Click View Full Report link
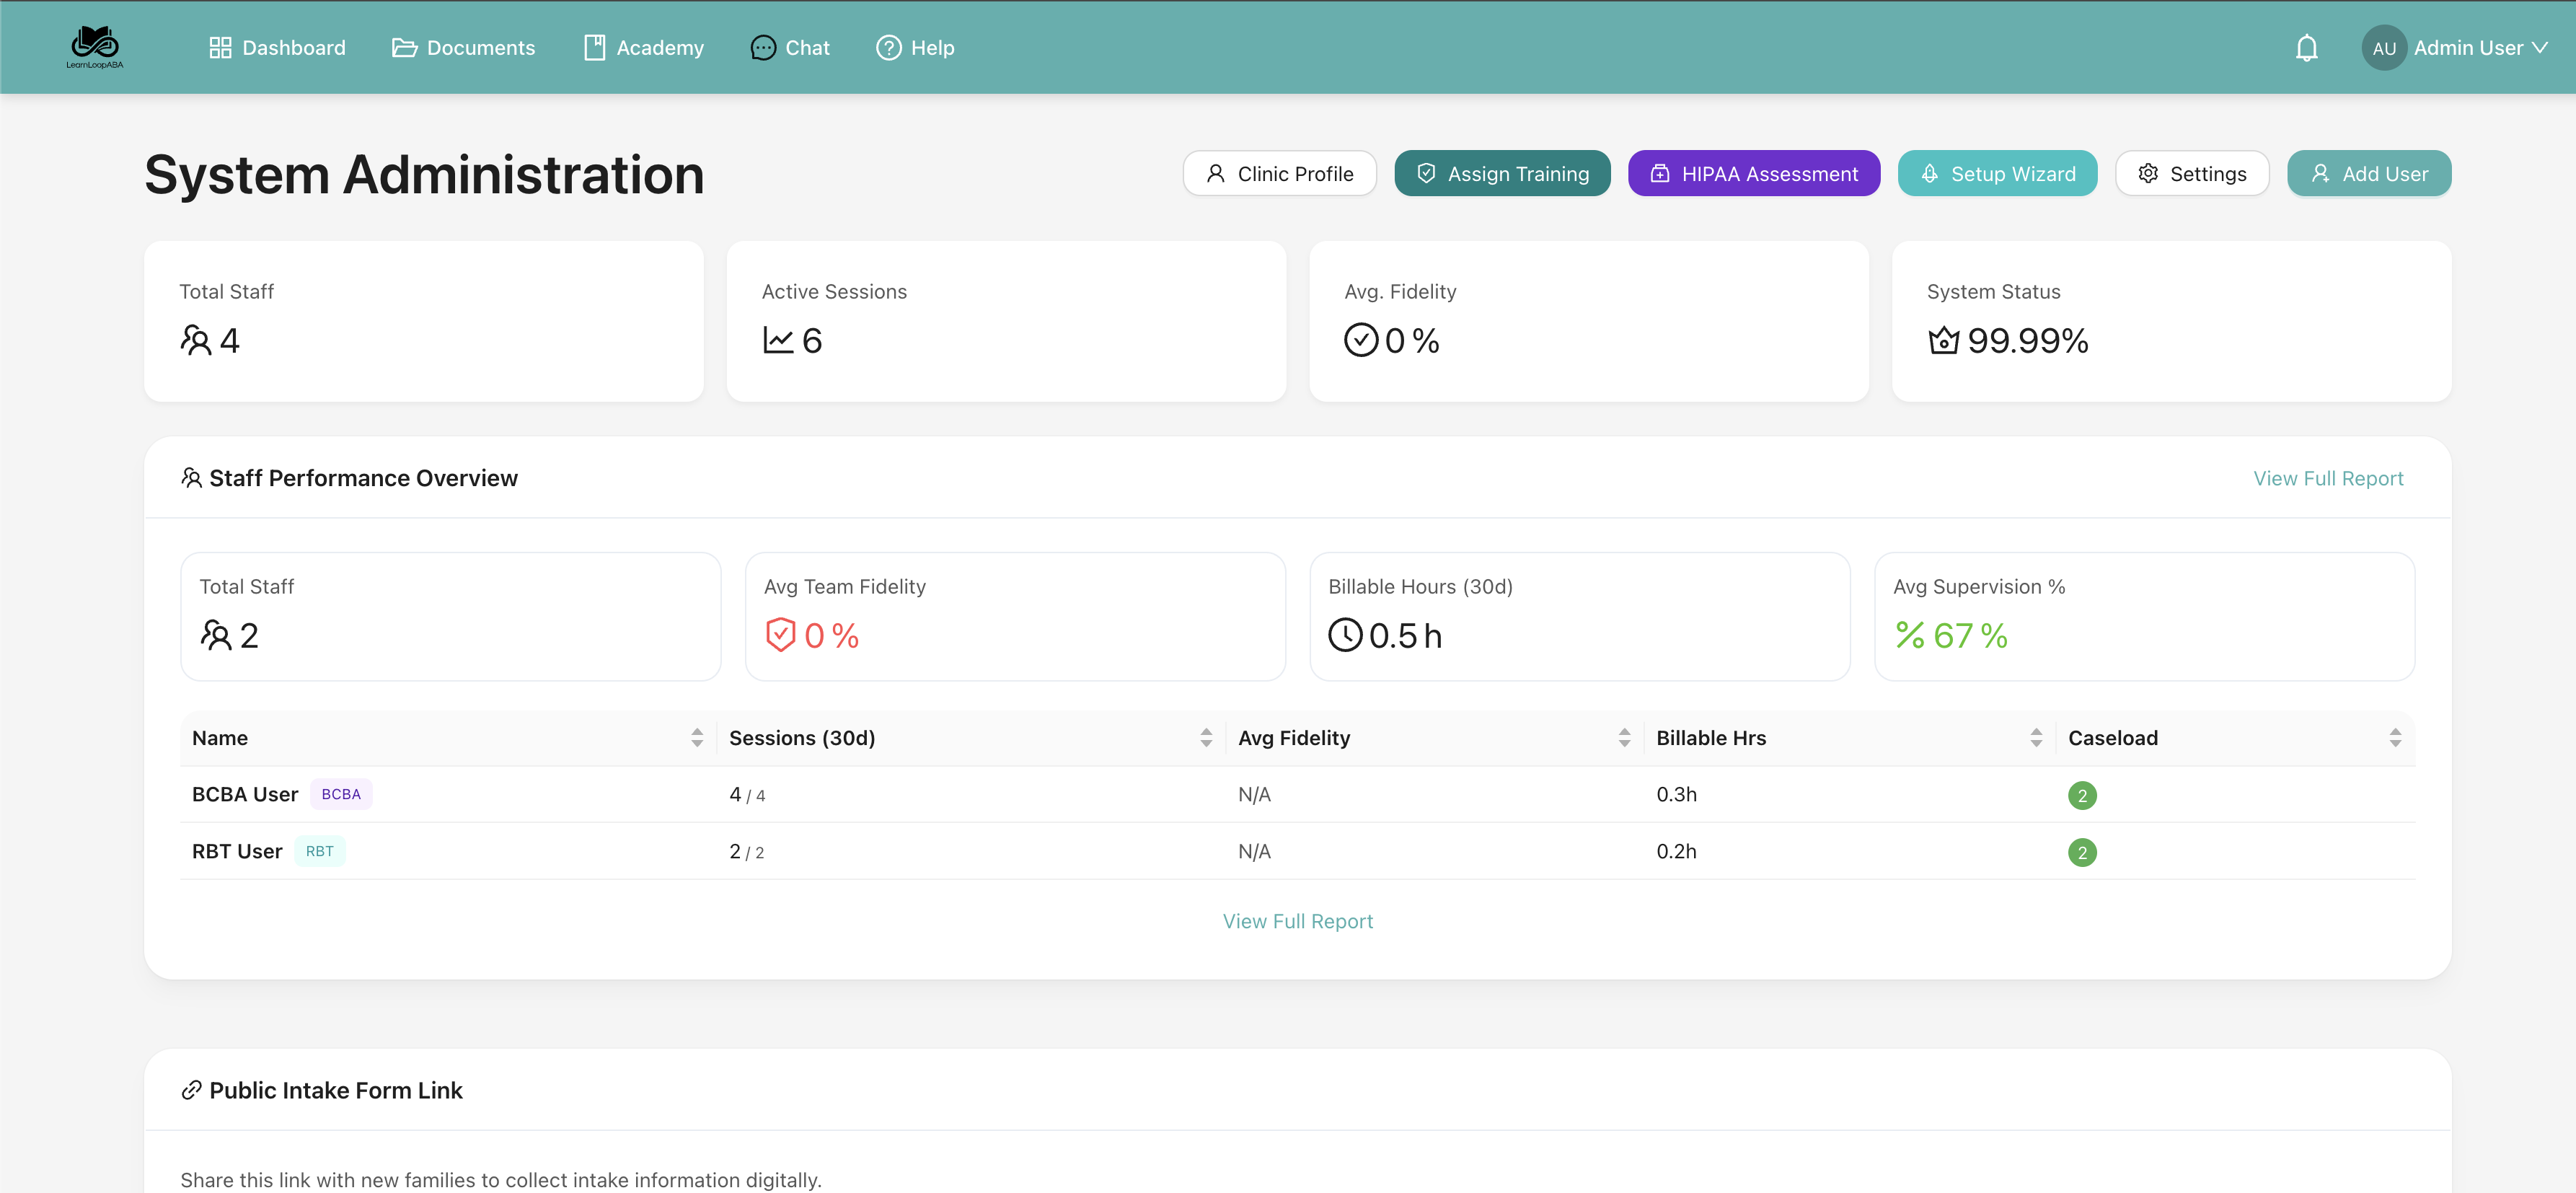The height and width of the screenshot is (1193, 2576). click(x=2328, y=478)
